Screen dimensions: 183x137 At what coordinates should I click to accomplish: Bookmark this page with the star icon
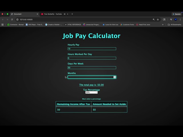click(158, 20)
